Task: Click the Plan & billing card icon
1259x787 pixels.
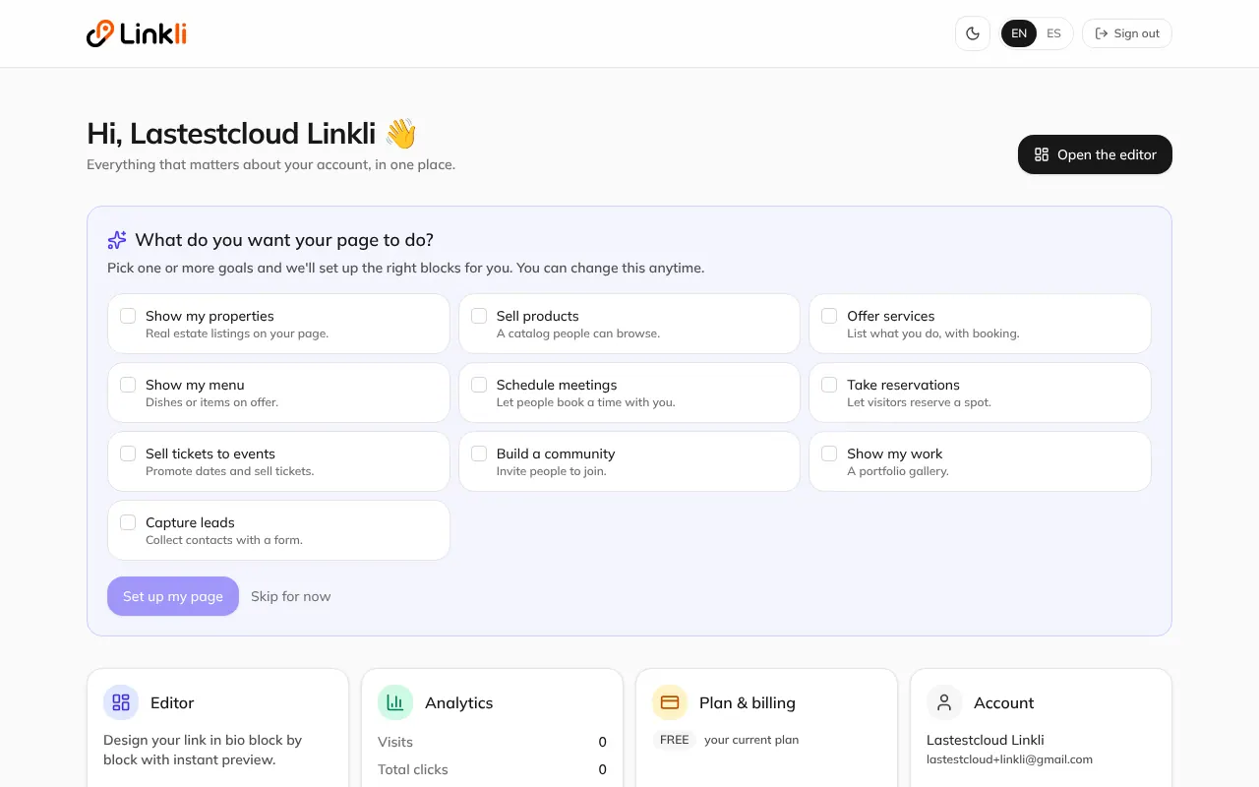Action: (x=670, y=702)
